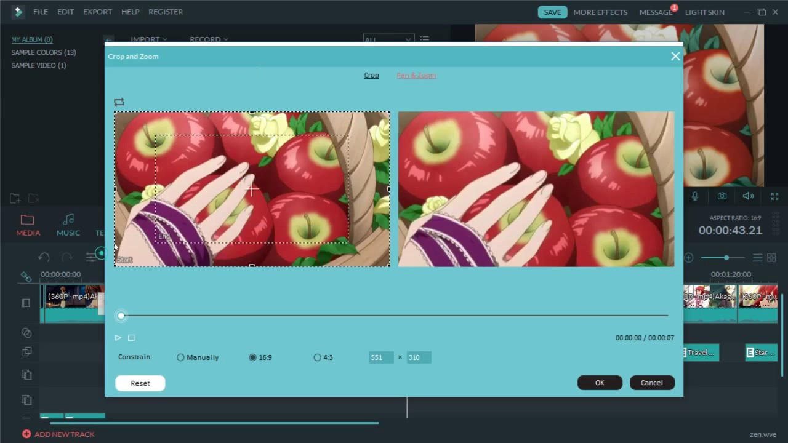Screen dimensions: 788x443
Task: Click the timeline link/snap icon
Action: tap(26, 277)
